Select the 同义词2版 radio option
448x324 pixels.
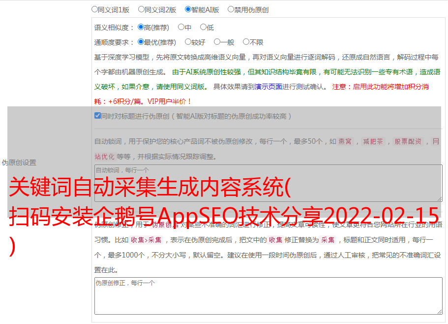[x=141, y=9]
